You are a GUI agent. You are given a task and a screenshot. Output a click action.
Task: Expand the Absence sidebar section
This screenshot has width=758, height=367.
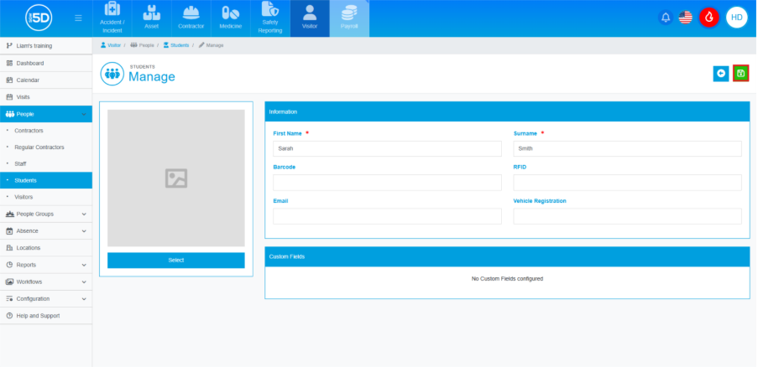coord(46,230)
